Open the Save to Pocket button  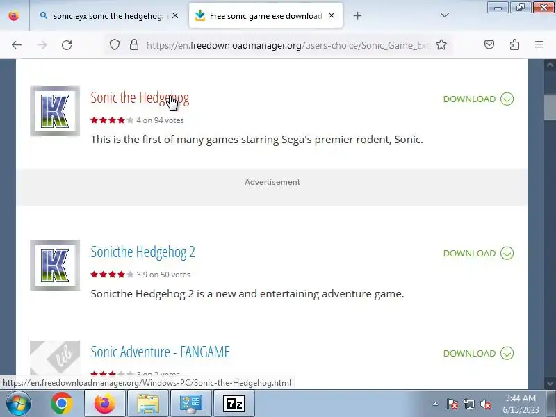[489, 44]
